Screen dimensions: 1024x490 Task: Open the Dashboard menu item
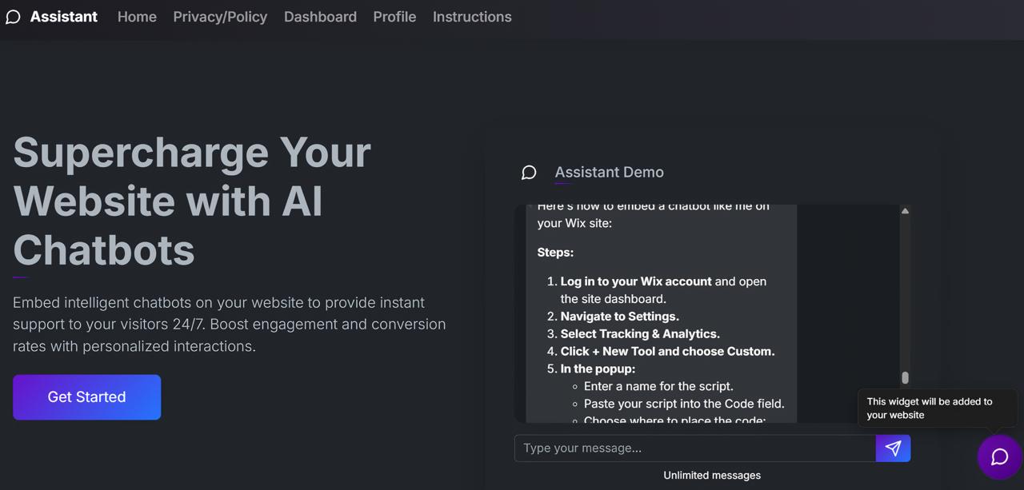point(320,17)
